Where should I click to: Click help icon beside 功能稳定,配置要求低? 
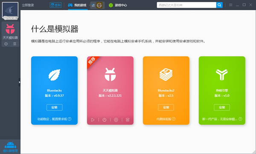click(70, 119)
